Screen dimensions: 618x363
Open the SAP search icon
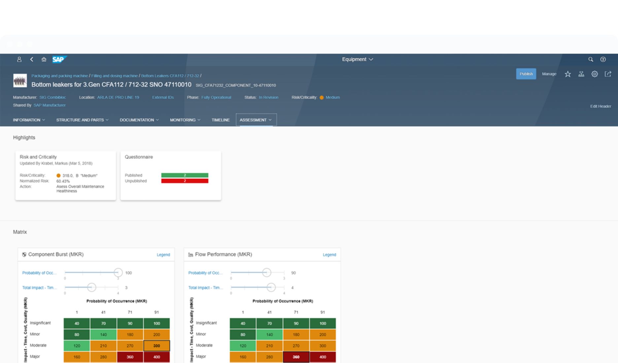tap(591, 59)
